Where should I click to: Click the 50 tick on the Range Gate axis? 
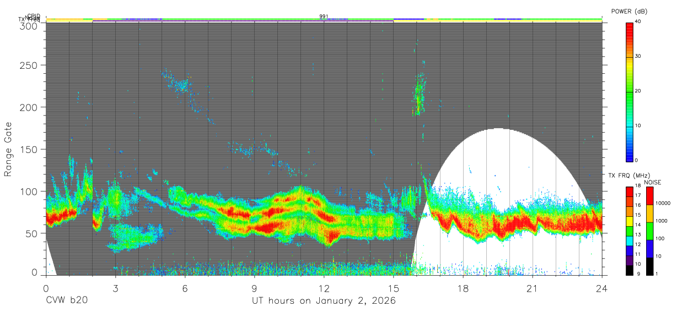(32, 233)
